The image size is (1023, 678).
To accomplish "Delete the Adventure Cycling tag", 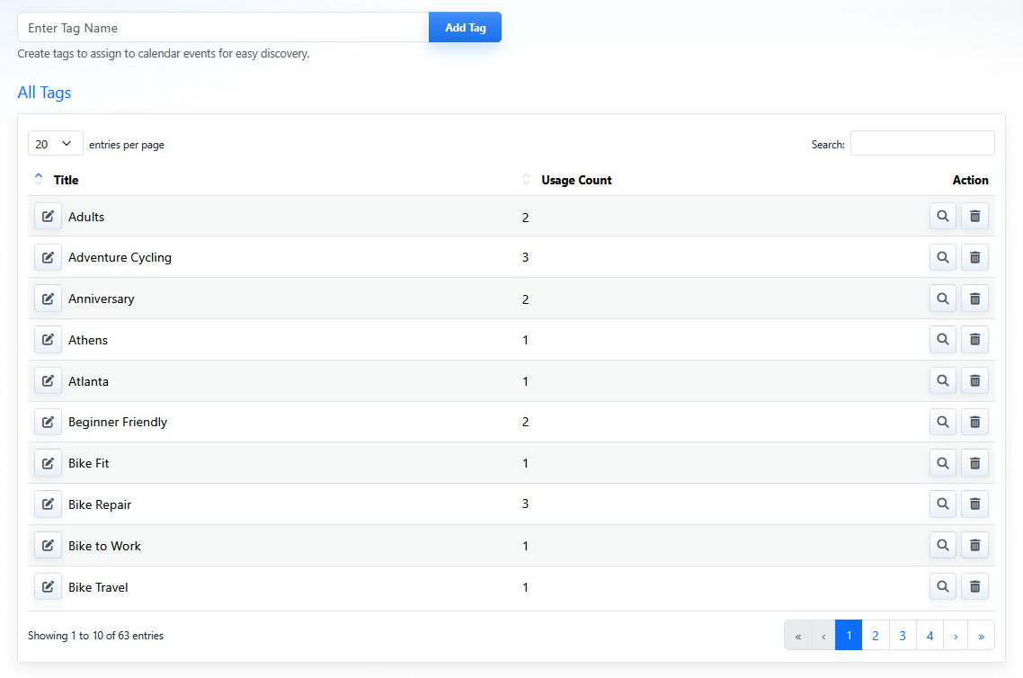I will [x=974, y=257].
